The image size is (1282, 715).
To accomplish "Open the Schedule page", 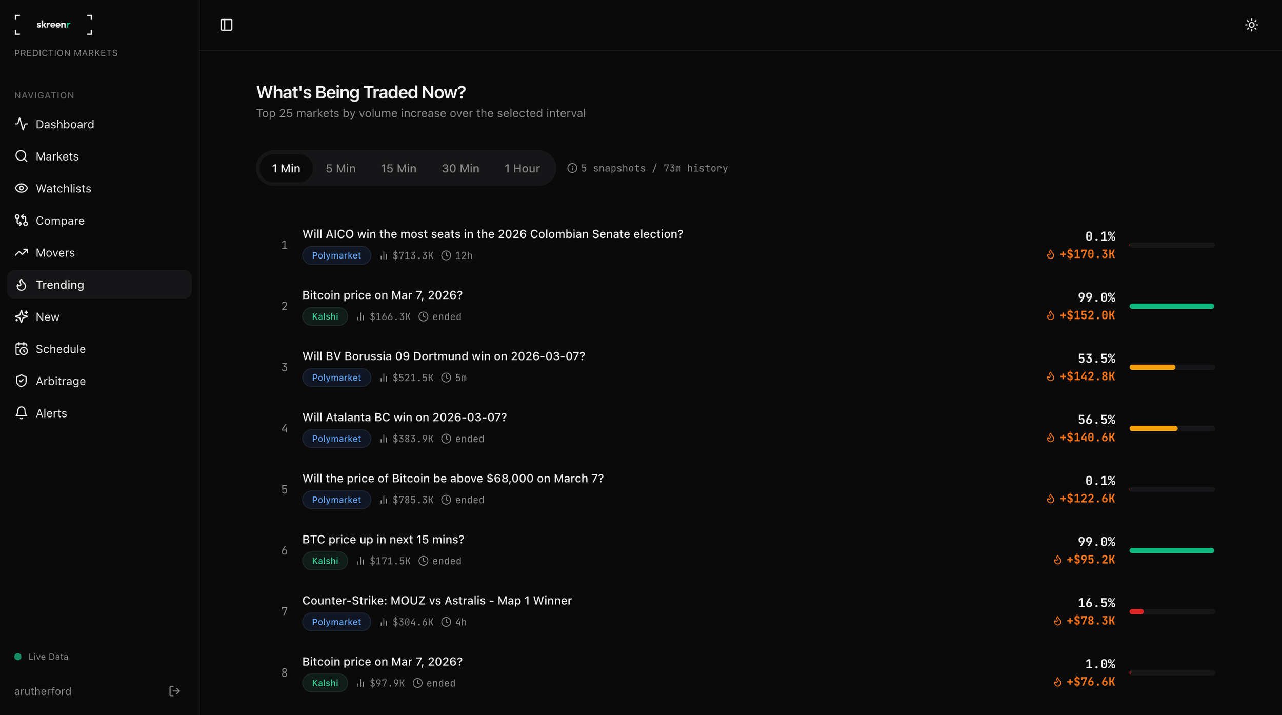I will point(99,349).
